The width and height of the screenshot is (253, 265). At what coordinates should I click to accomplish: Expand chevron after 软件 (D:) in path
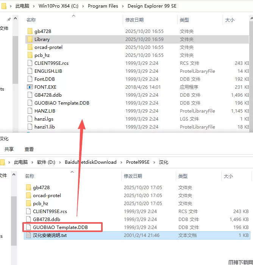click(60, 162)
